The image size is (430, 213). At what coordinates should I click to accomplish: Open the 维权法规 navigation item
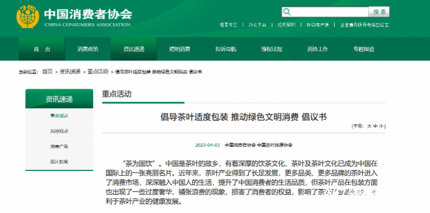[271, 49]
